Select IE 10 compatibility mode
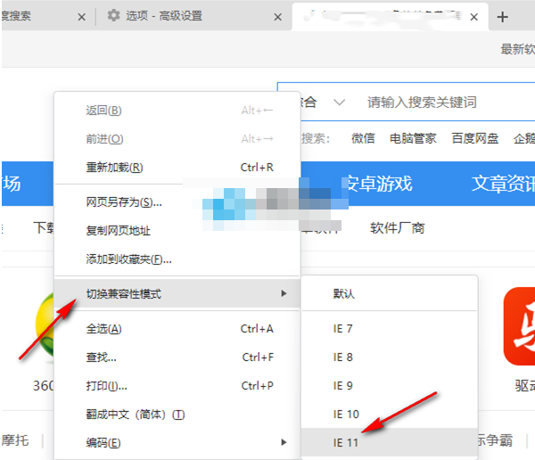 point(390,415)
